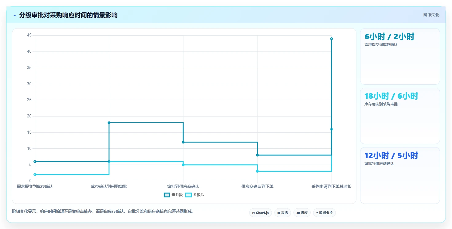Image resolution: width=452 pixels, height=229 pixels.
Task: Open the 6小时 / 2小时 data card
Action: 400,56
